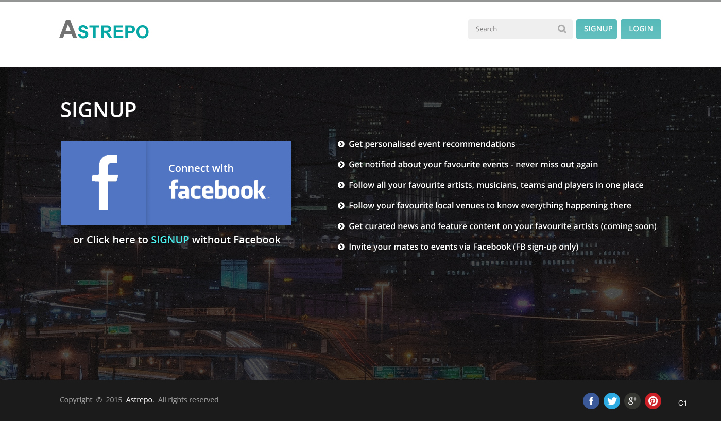
Task: Open the Twitter social icon in the footer
Action: [x=611, y=401]
